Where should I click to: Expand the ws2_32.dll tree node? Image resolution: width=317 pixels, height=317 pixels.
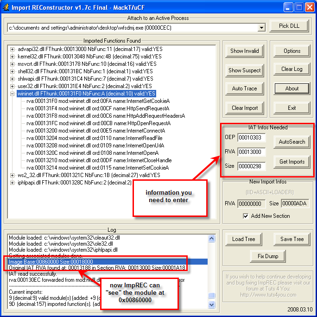click(x=13, y=175)
